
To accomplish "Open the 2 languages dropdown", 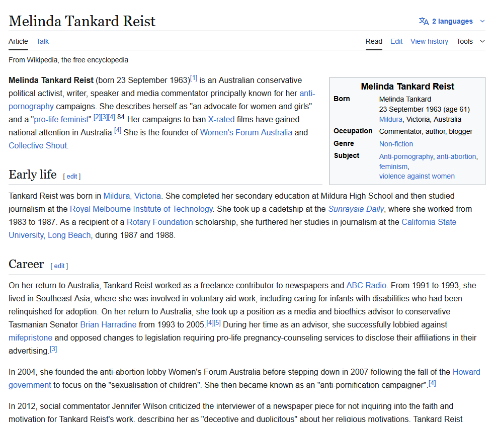I will tap(452, 21).
